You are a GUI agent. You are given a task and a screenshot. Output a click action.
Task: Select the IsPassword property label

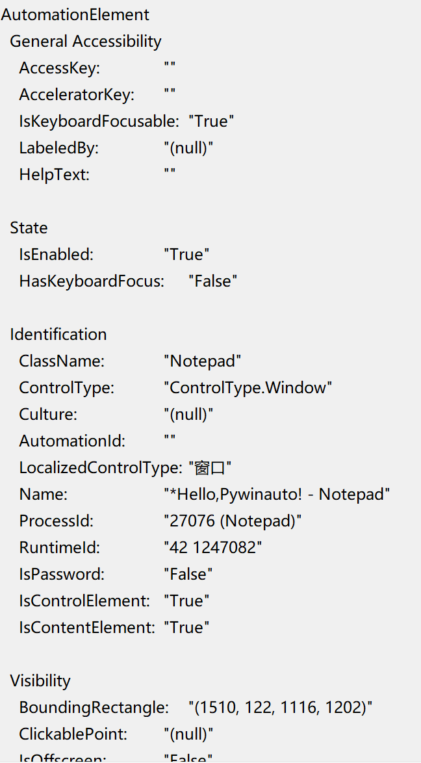[62, 574]
